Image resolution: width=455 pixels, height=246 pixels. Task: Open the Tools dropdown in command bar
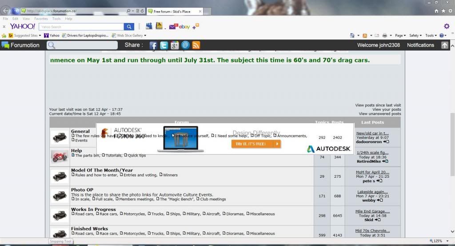coord(431,35)
